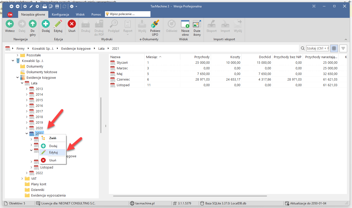
Task: Choose Edytuj from the context menu
Action: pyautogui.click(x=53, y=152)
